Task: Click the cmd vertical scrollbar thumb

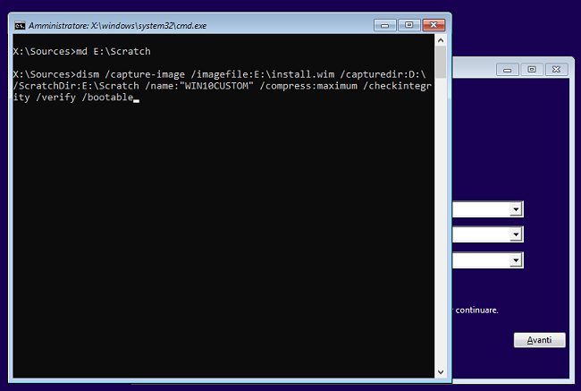Action: (x=441, y=62)
